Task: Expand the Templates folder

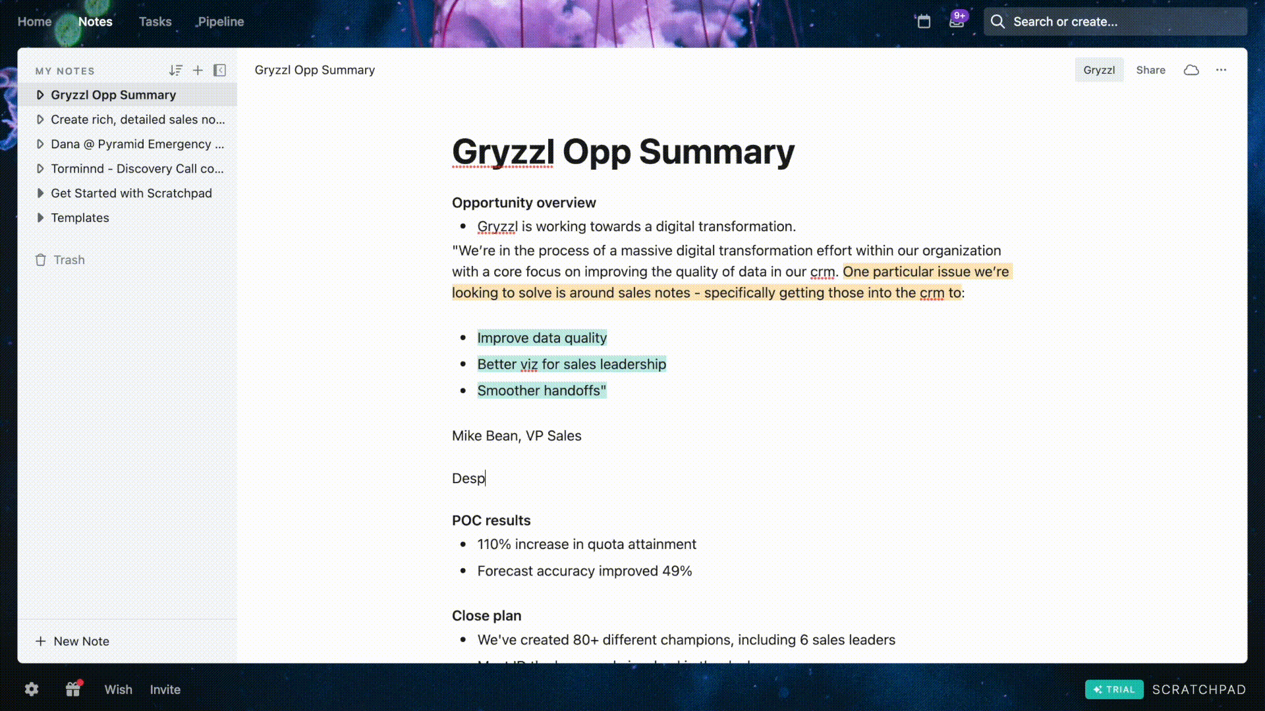Action: tap(40, 218)
